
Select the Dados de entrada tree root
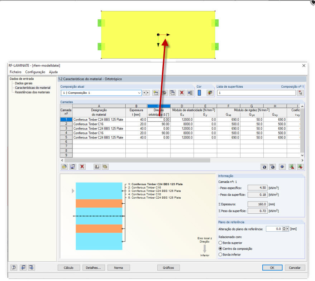coord(22,79)
